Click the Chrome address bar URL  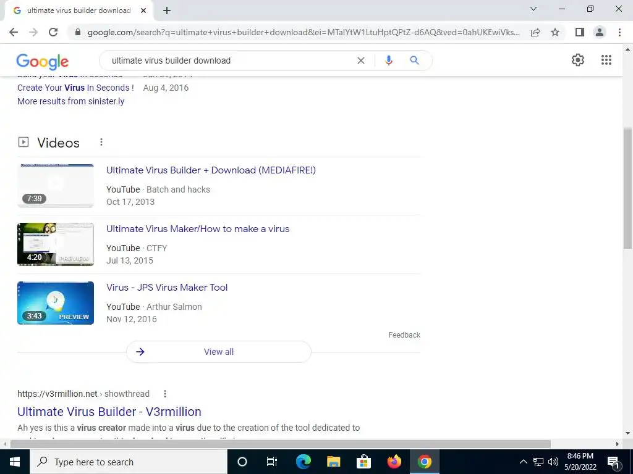coord(304,32)
